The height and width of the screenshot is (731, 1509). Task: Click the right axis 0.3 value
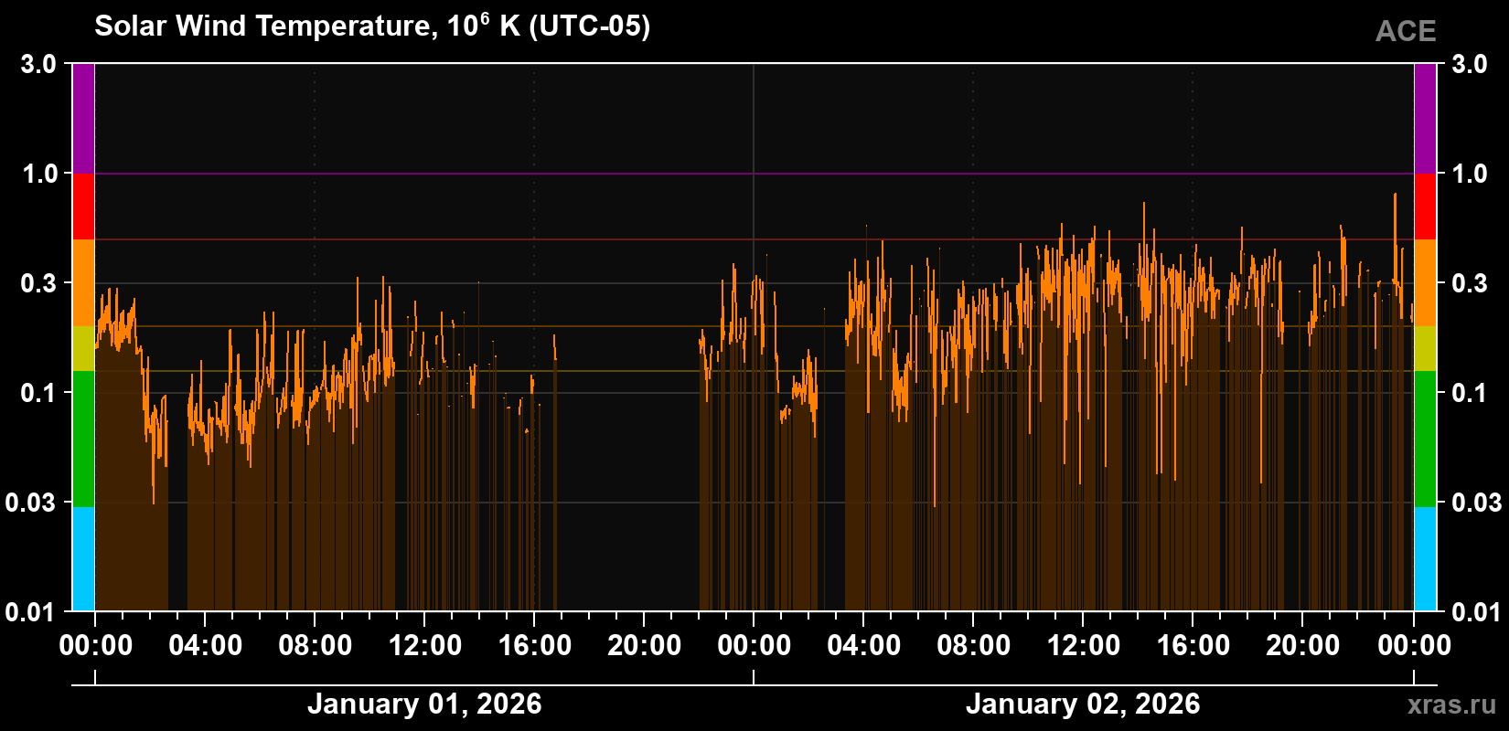tap(1470, 283)
